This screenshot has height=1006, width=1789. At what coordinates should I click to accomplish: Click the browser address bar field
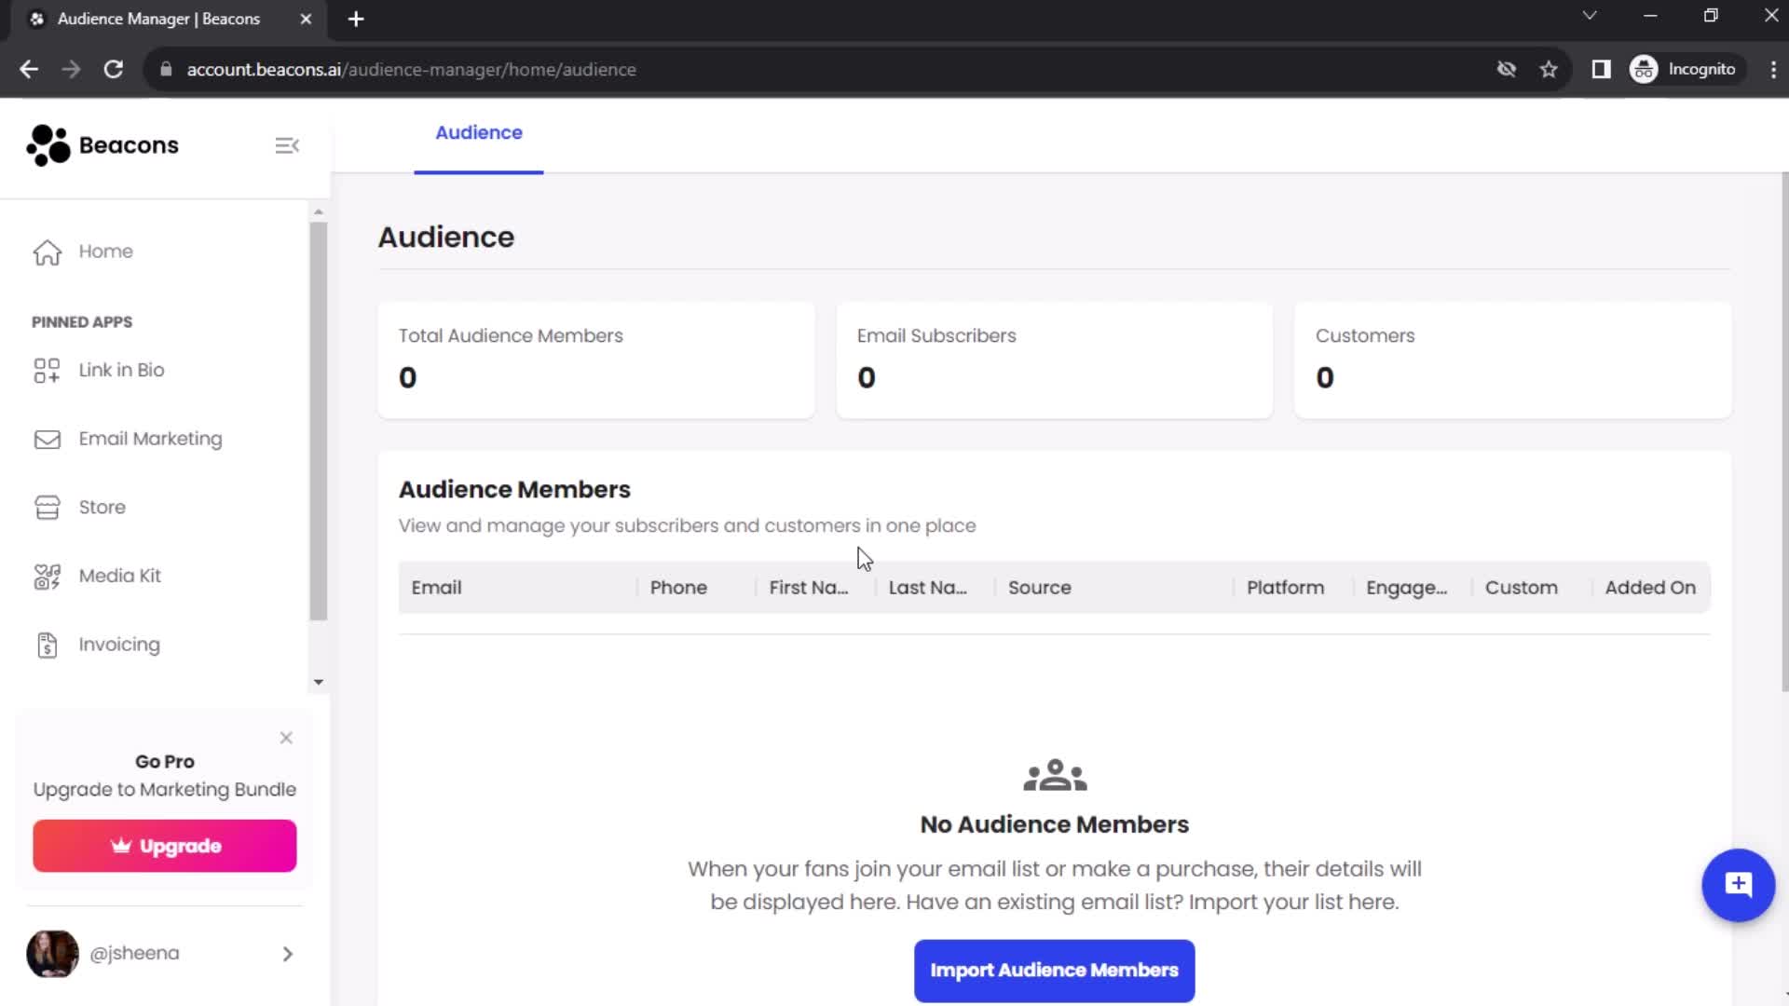pyautogui.click(x=413, y=69)
